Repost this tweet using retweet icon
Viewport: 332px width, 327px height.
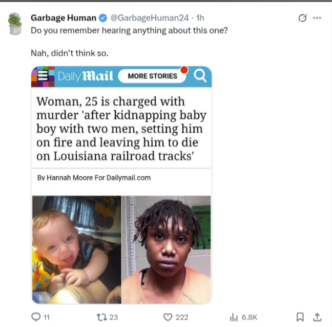coord(101,317)
